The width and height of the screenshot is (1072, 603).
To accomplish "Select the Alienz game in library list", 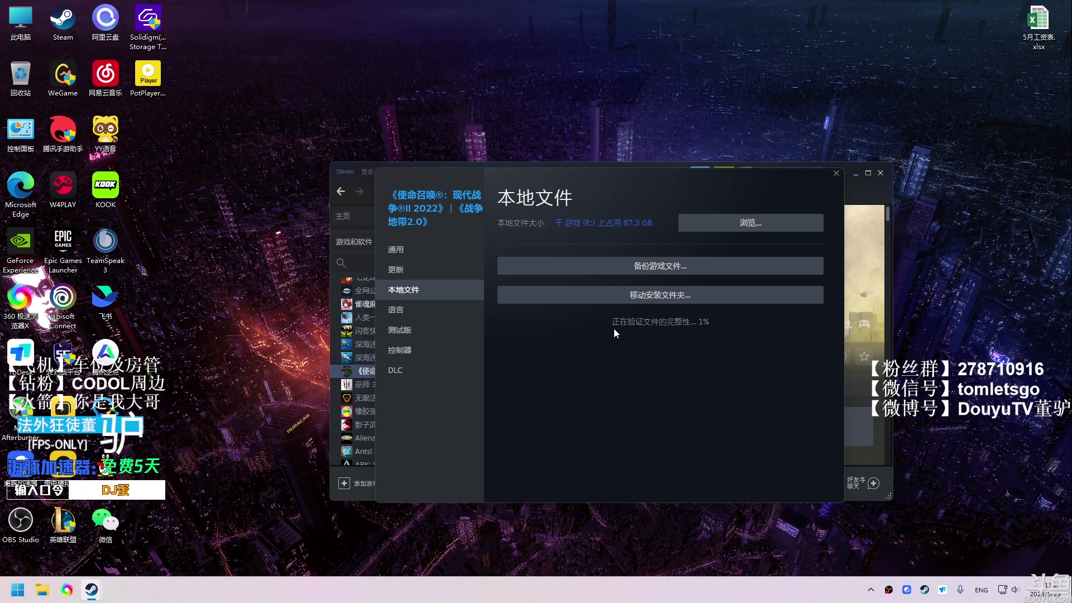I will coord(358,438).
